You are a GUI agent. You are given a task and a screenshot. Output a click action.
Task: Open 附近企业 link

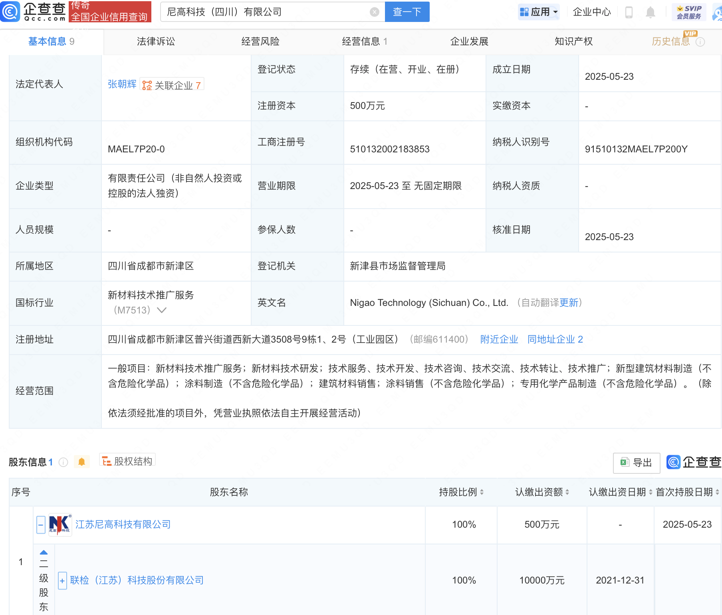[x=499, y=339]
